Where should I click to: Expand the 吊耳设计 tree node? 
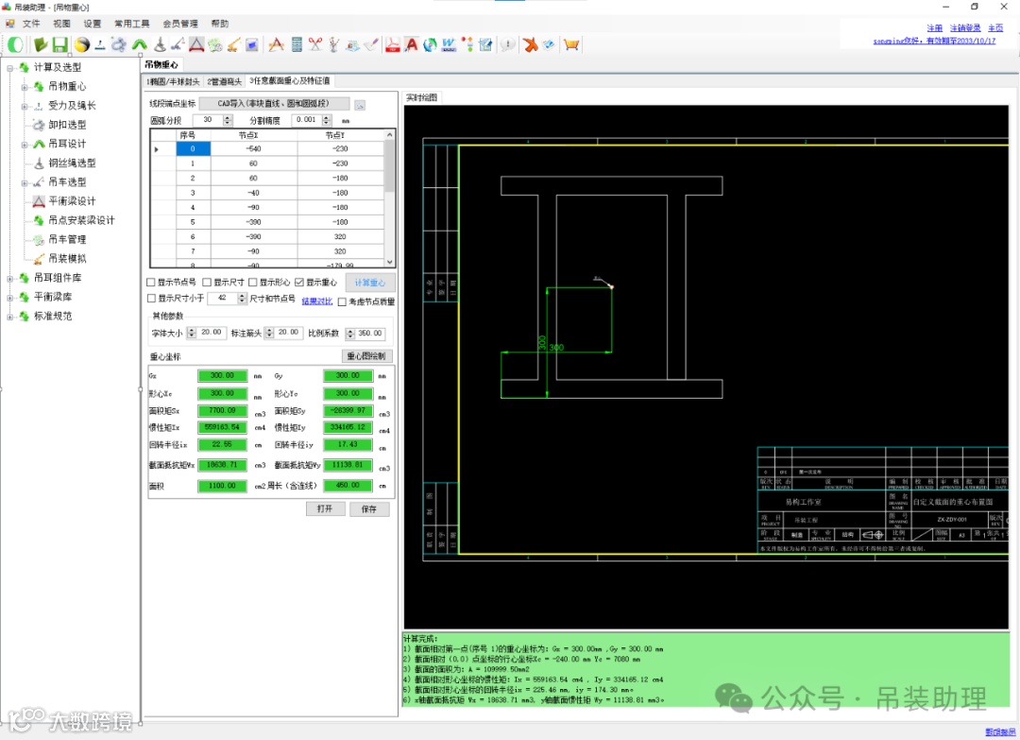click(25, 144)
